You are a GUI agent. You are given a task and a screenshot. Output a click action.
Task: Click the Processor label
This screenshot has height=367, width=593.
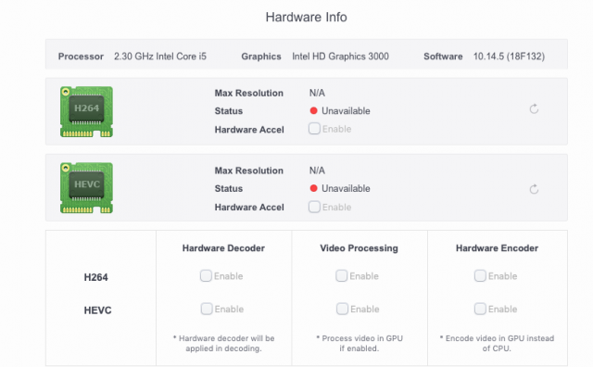(x=81, y=57)
